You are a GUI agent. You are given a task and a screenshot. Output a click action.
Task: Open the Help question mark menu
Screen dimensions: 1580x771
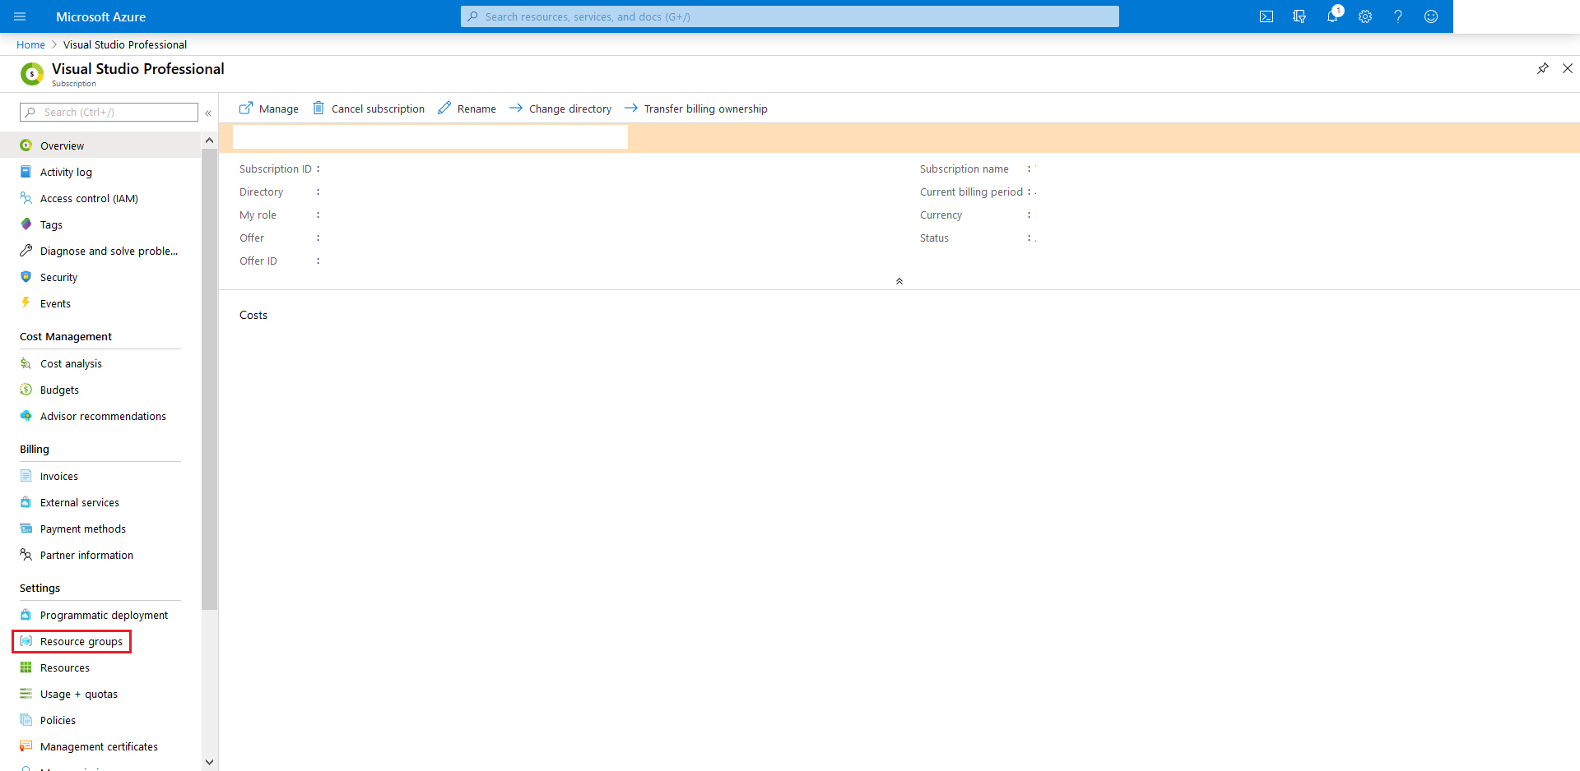click(x=1398, y=16)
